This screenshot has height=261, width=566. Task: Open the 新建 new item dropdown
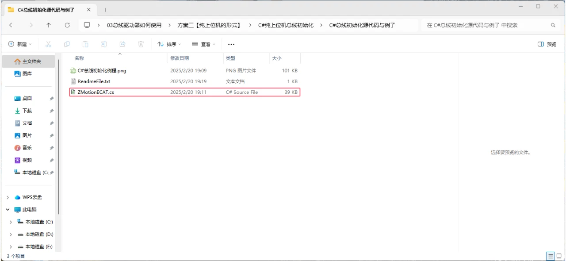(19, 44)
